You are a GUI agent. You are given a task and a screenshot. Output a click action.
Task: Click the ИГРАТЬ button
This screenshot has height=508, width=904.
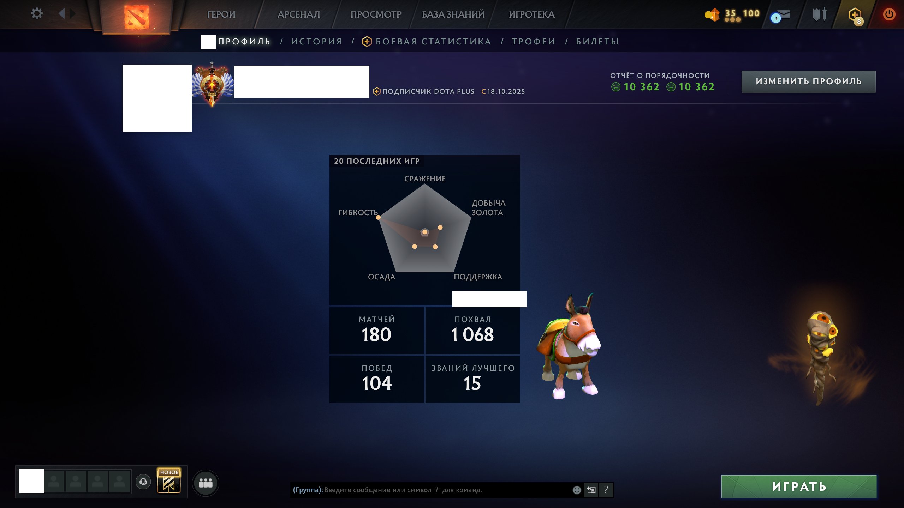[799, 486]
